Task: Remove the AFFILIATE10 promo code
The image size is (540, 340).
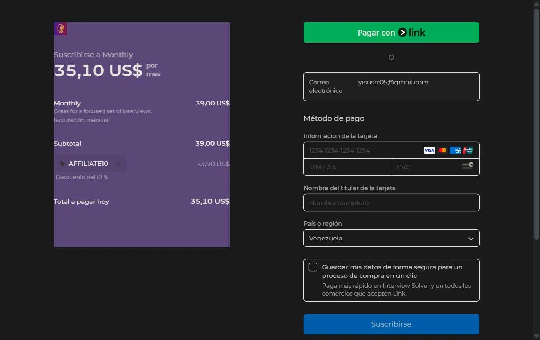Action: [x=118, y=164]
